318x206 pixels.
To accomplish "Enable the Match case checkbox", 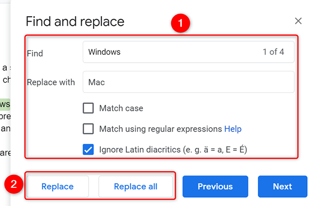I will click(x=89, y=108).
